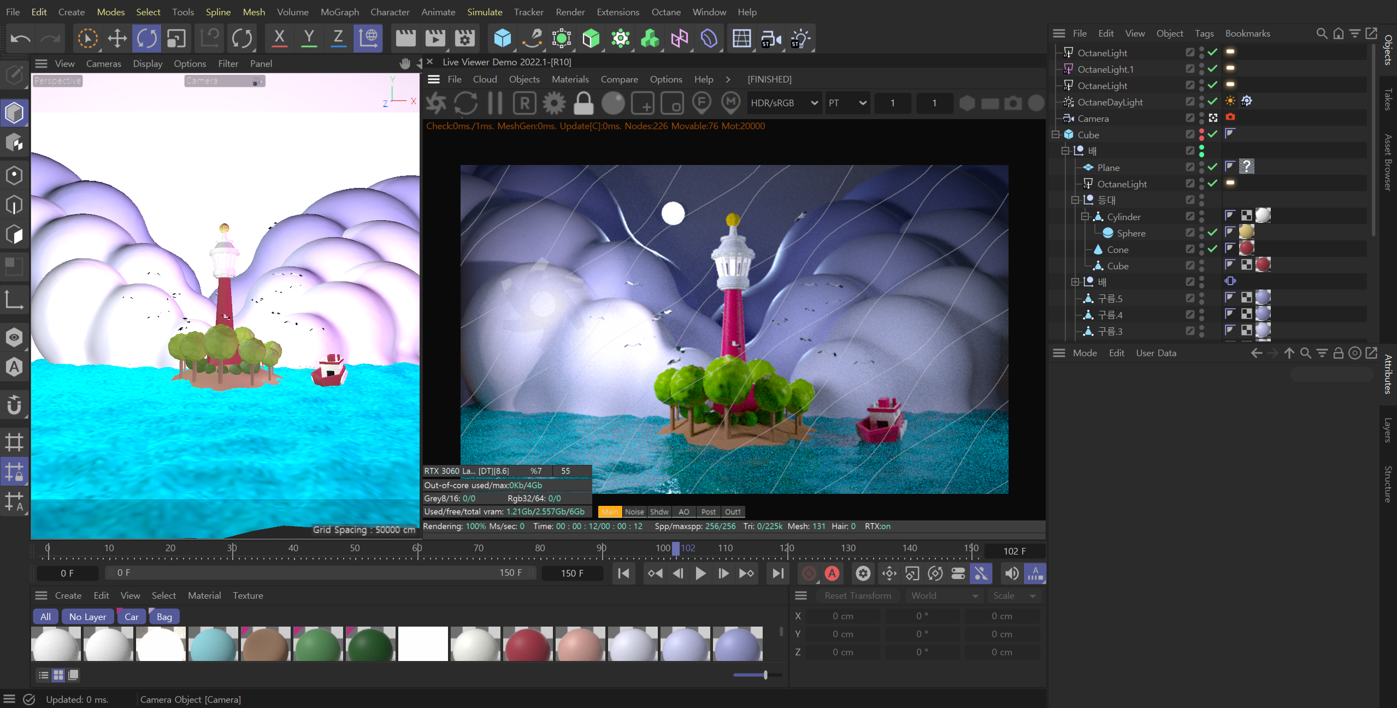Screen dimensions: 1397x708
Task: Toggle enable check for OctaneDayLight
Action: tap(1212, 102)
